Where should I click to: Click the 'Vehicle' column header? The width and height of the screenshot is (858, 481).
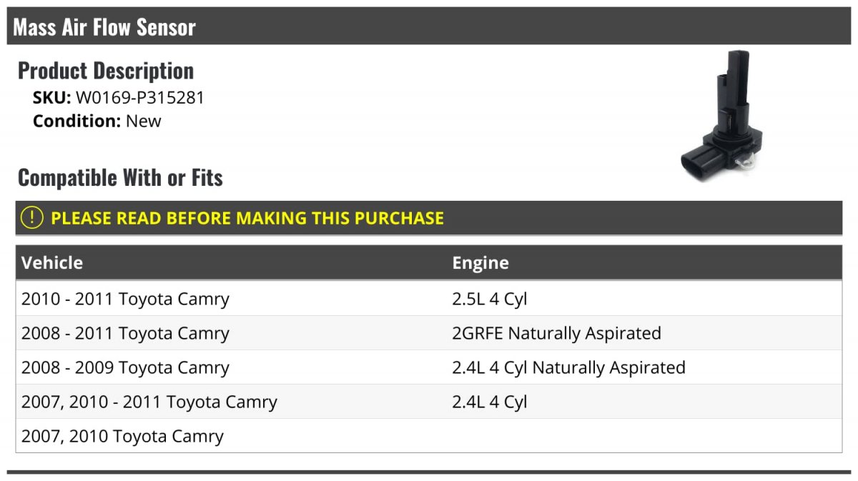52,262
